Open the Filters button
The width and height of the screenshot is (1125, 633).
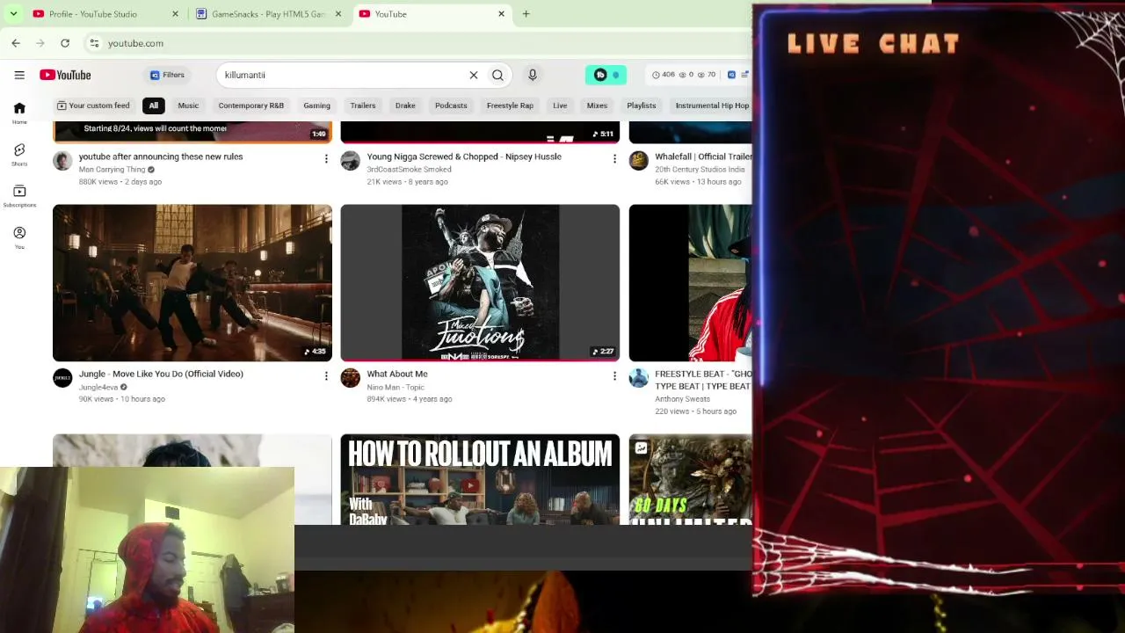(167, 75)
